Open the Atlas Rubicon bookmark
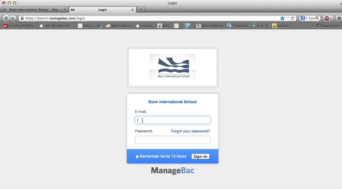 tap(209, 26)
